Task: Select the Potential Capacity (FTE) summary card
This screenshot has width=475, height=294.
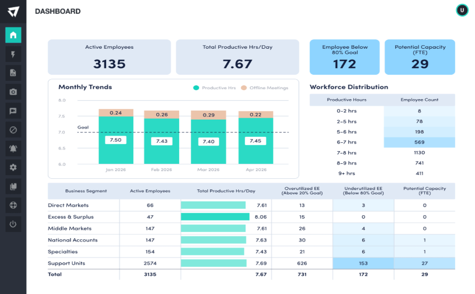Action: [420, 57]
